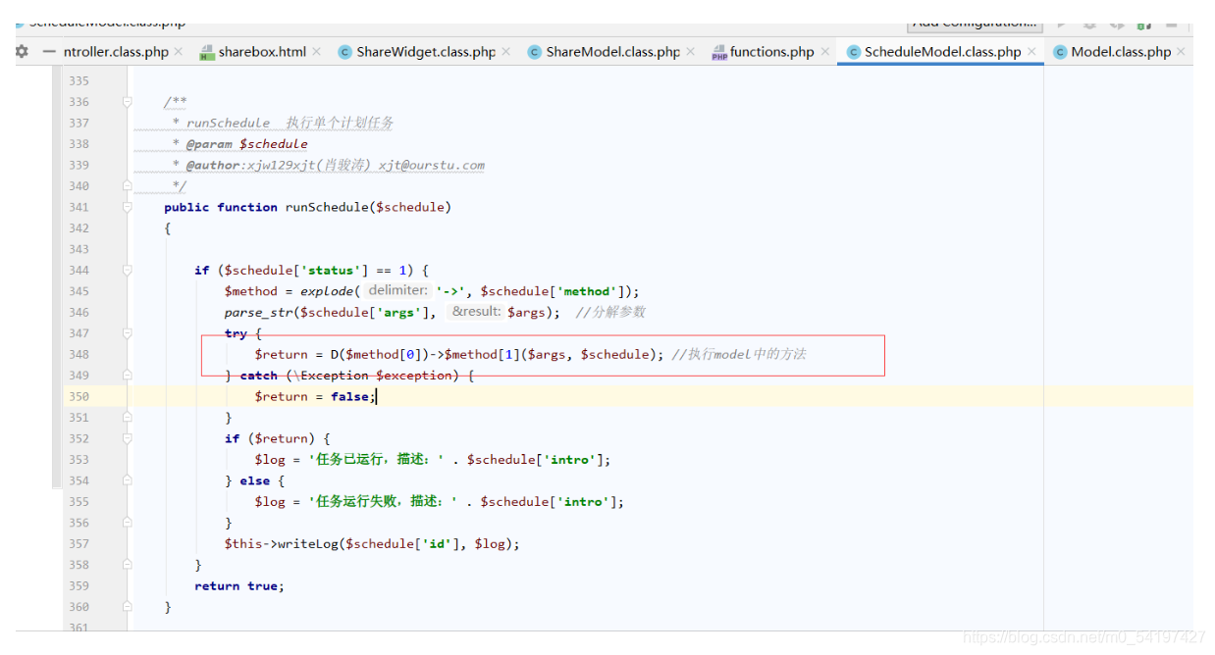Image resolution: width=1215 pixels, height=655 pixels.
Task: Open the functions.php editor tab
Action: (x=772, y=52)
